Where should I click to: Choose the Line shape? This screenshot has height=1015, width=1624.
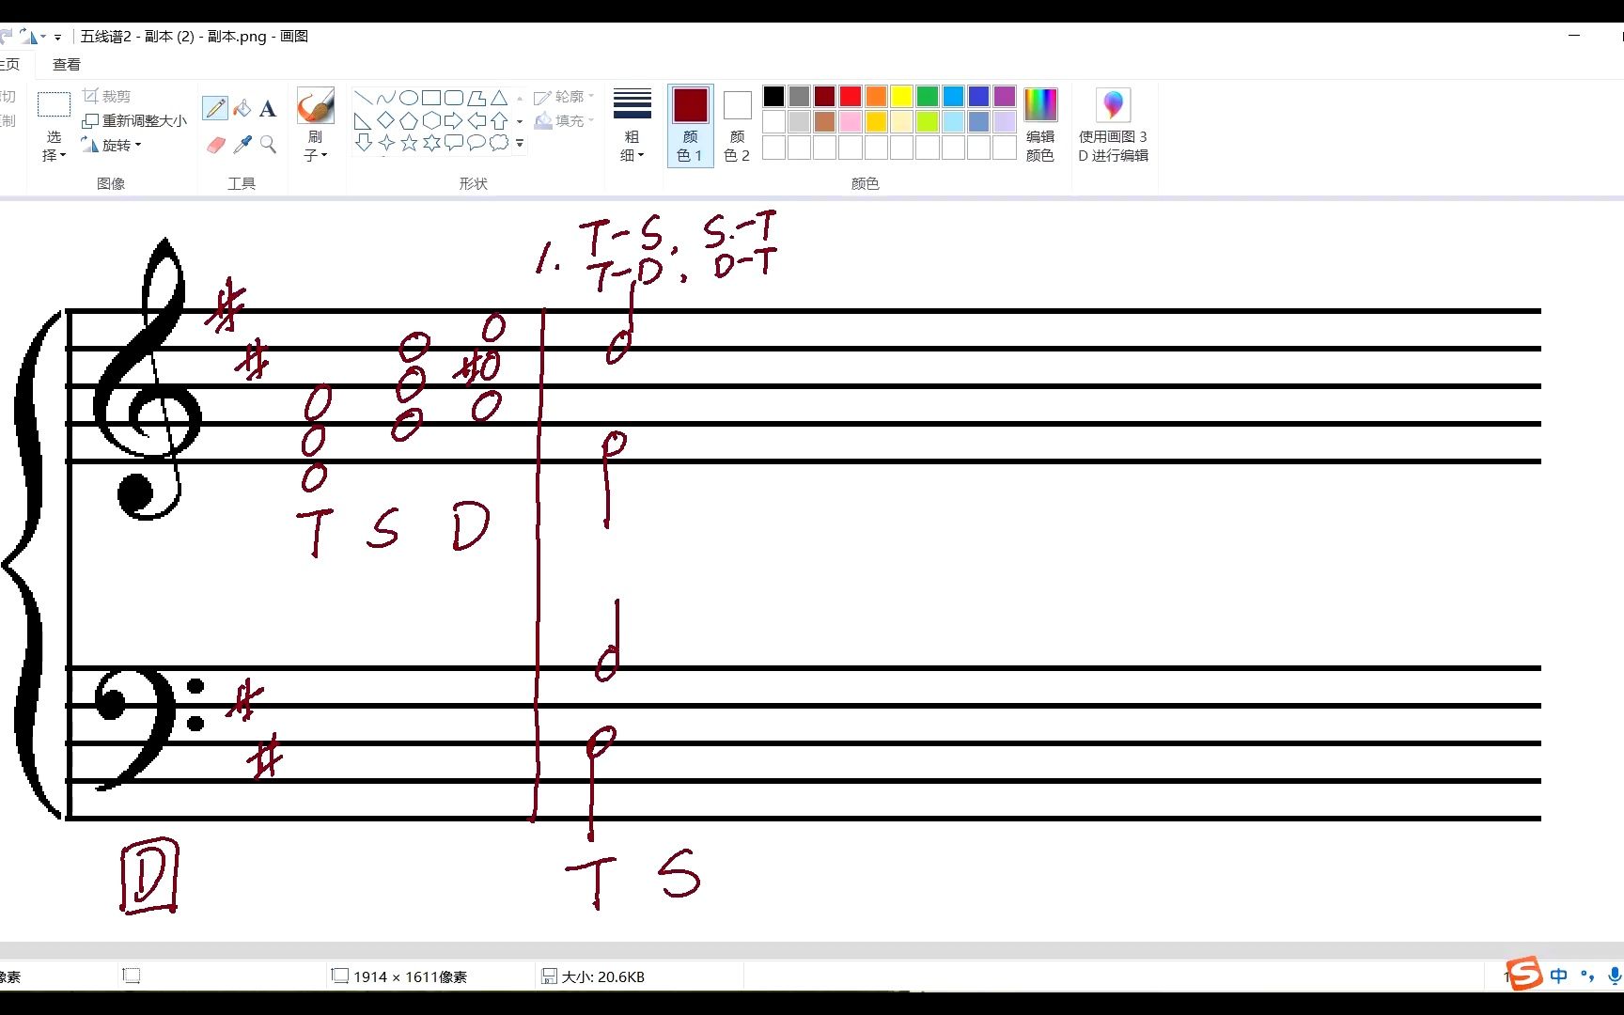363,98
